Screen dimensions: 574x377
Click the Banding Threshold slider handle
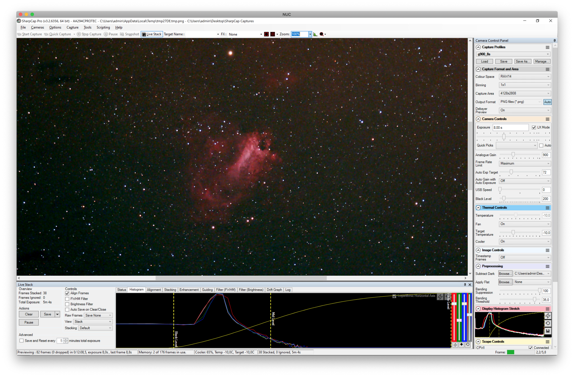535,300
